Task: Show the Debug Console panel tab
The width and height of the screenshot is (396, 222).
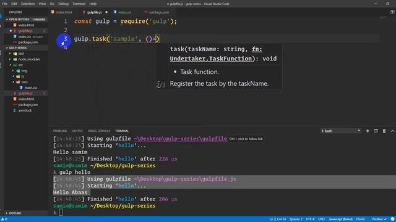Action: 99,131
